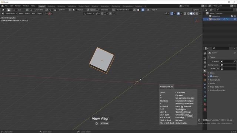Image resolution: width=237 pixels, height=133 pixels.
Task: Open the Circle (64) shape dropdown
Action: point(37,10)
